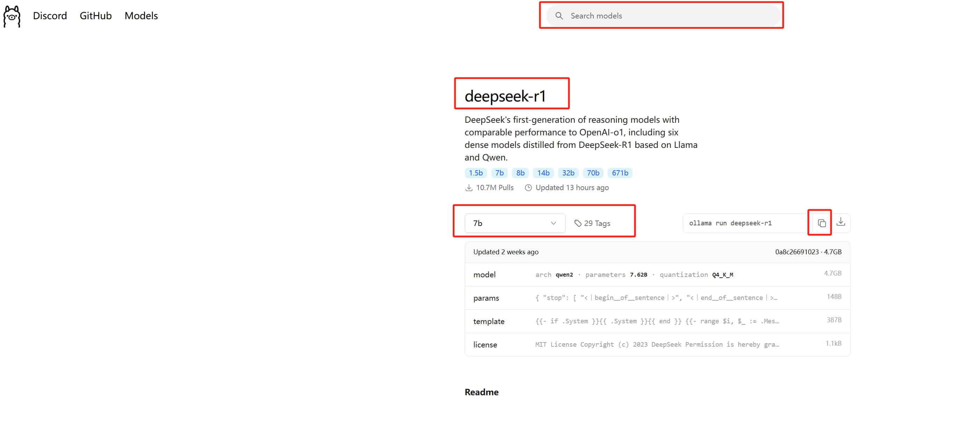
Task: Open the GitHub link
Action: (95, 16)
